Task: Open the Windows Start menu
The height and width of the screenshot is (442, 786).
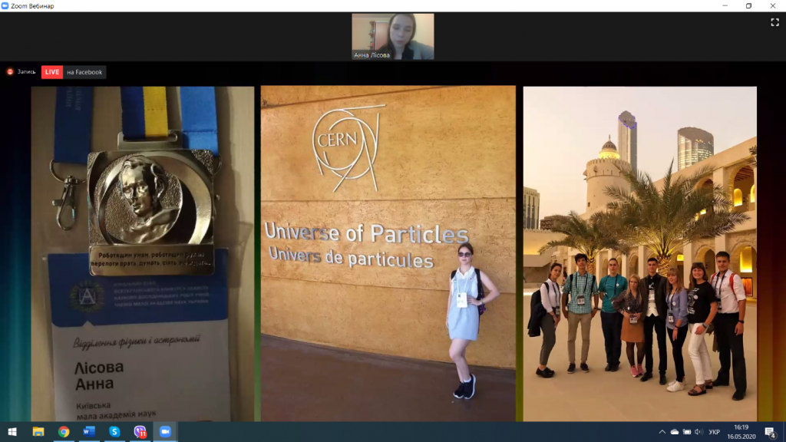Action: point(12,431)
